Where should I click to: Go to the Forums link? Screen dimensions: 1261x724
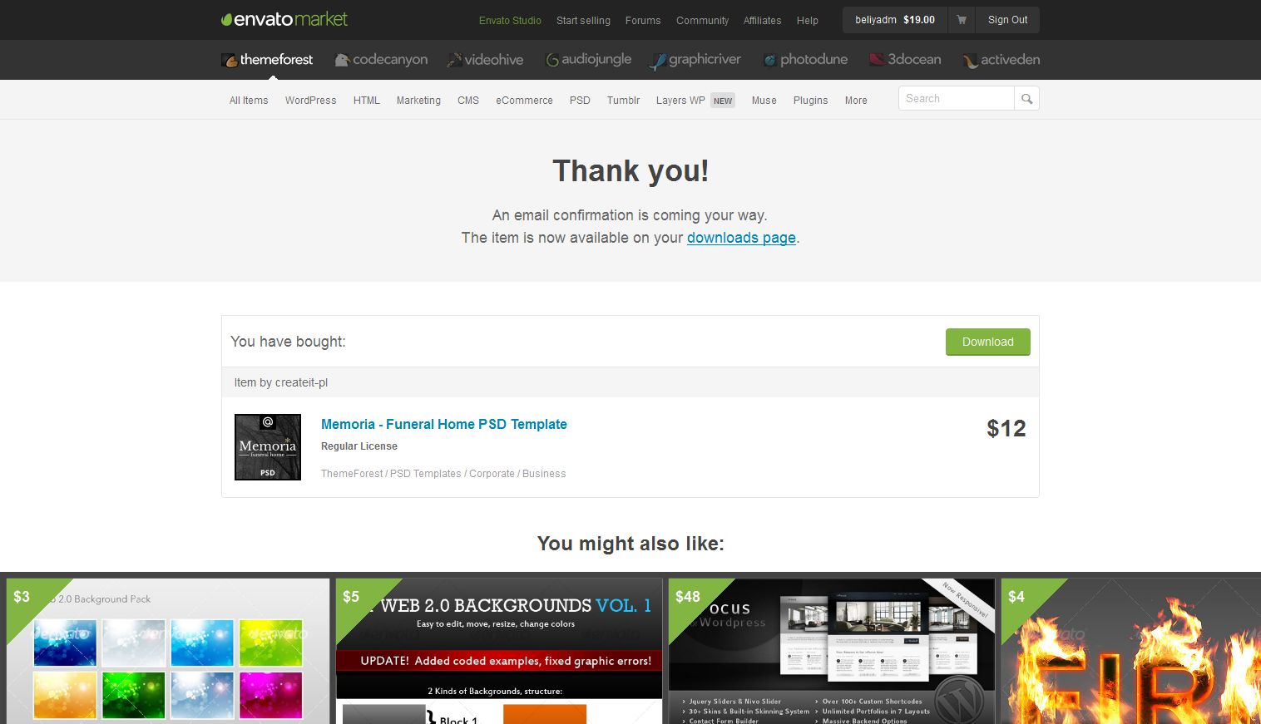coord(643,21)
